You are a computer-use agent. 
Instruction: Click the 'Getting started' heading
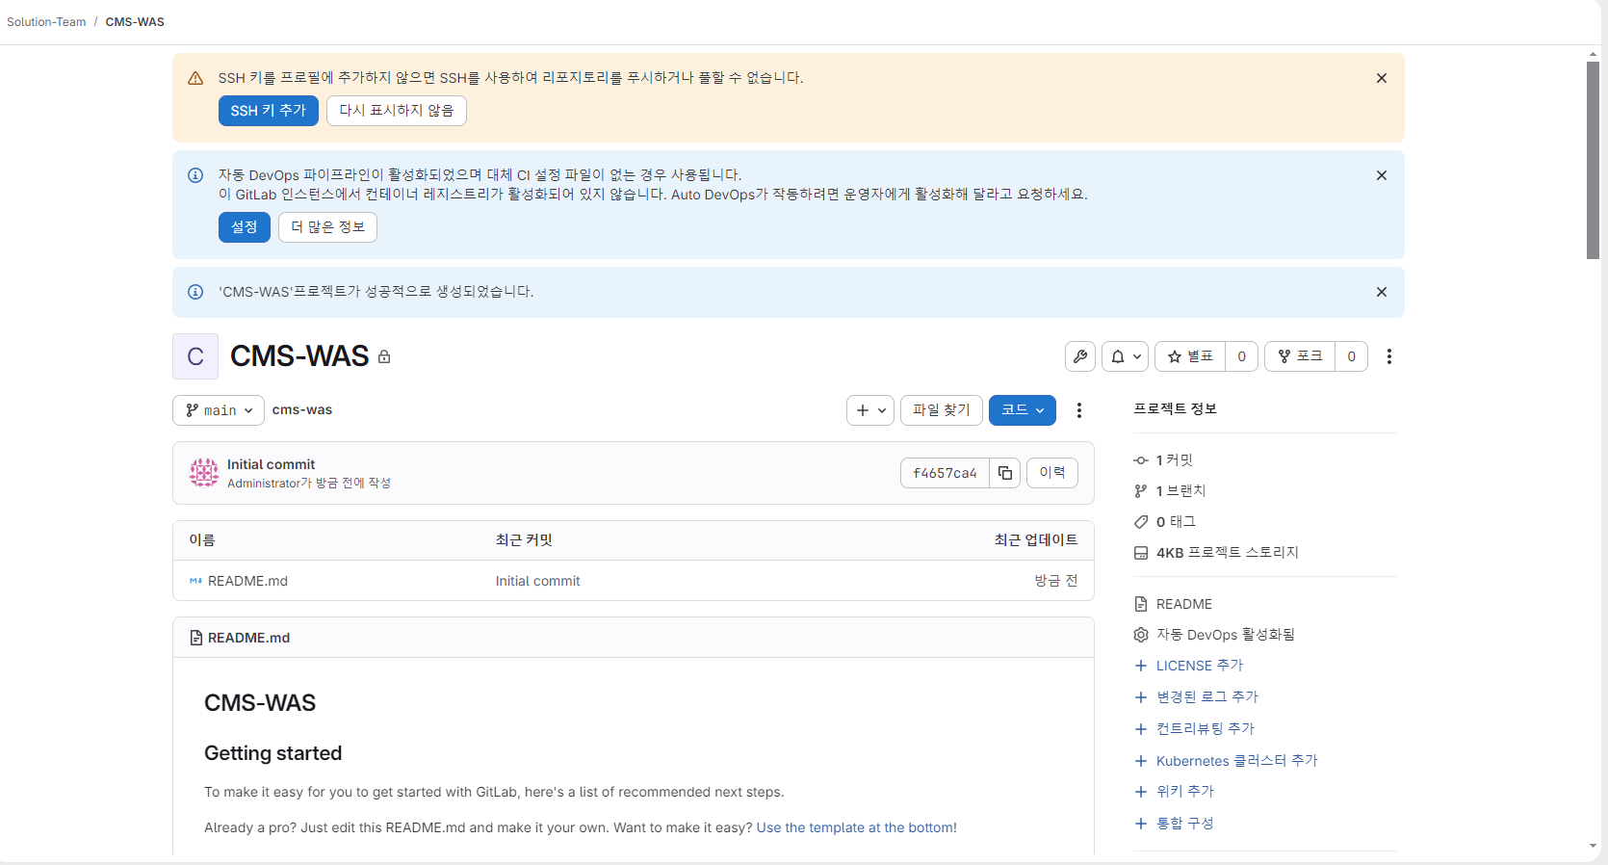click(273, 753)
